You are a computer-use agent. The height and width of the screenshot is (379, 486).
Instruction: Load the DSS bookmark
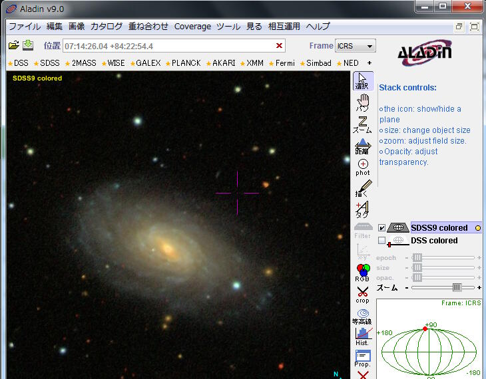coord(18,63)
